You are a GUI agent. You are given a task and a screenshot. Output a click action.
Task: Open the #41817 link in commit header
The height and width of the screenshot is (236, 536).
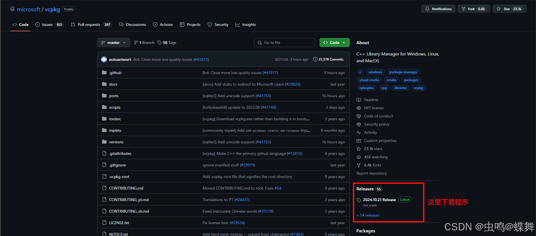tap(201, 59)
